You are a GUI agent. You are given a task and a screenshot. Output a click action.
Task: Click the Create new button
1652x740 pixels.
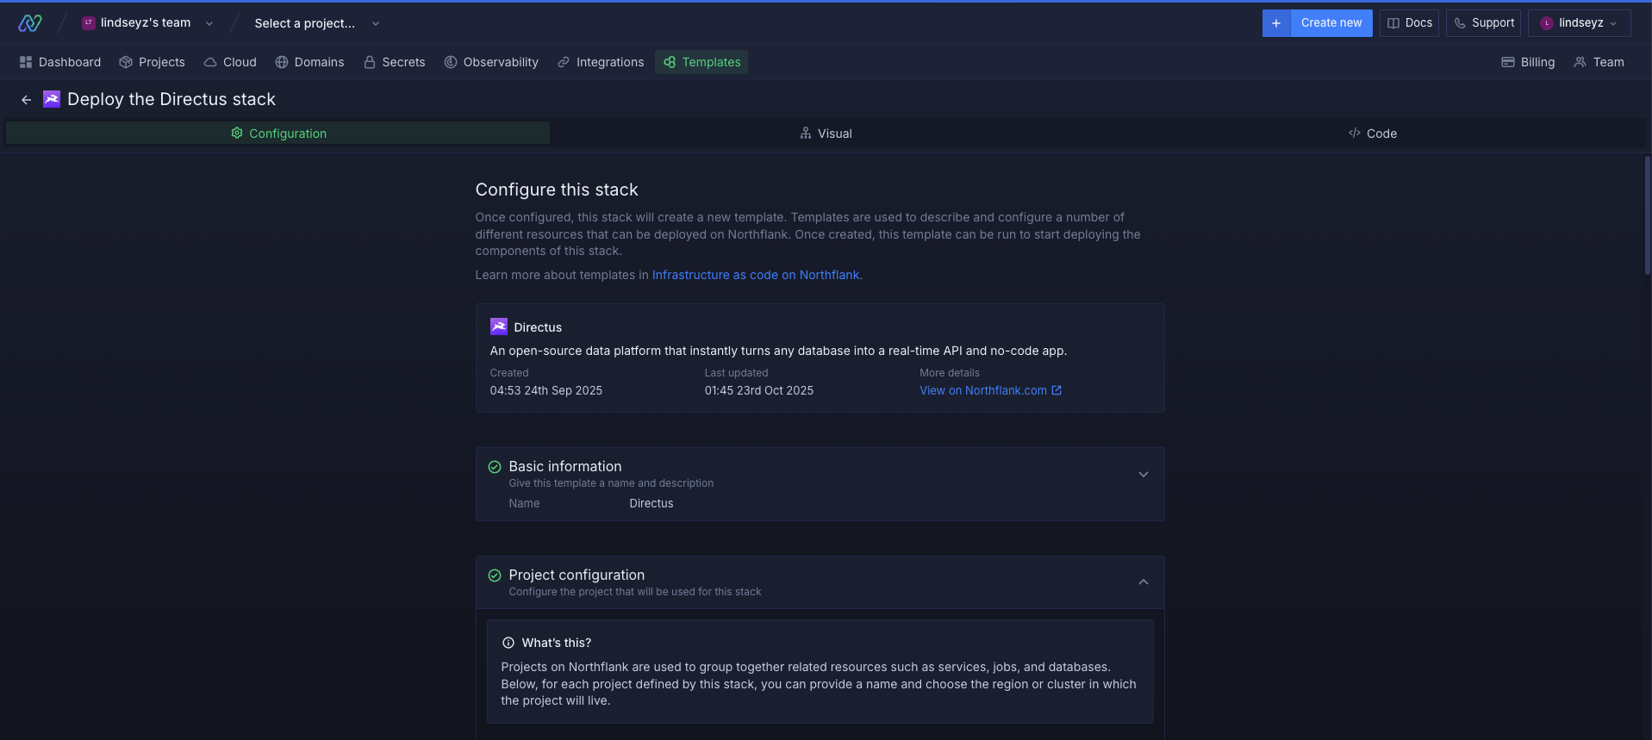(1331, 23)
